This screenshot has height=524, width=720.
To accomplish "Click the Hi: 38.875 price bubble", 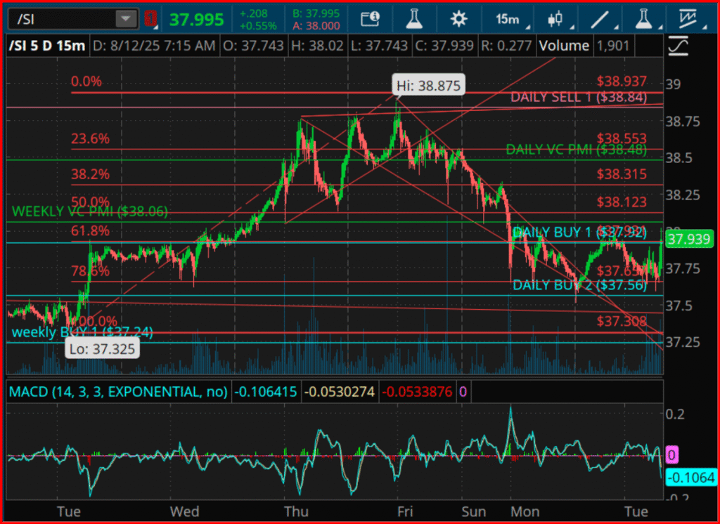I will click(428, 84).
